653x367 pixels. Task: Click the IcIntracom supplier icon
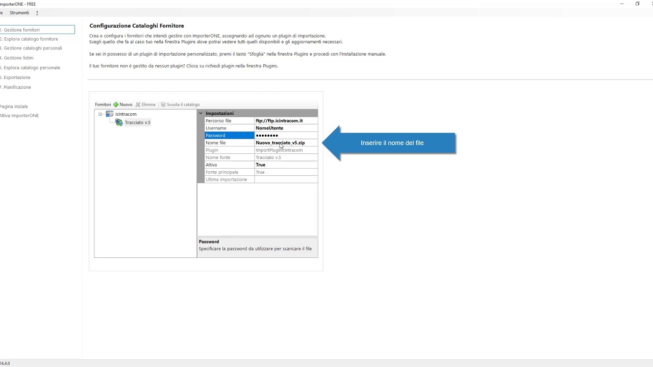pyautogui.click(x=110, y=114)
